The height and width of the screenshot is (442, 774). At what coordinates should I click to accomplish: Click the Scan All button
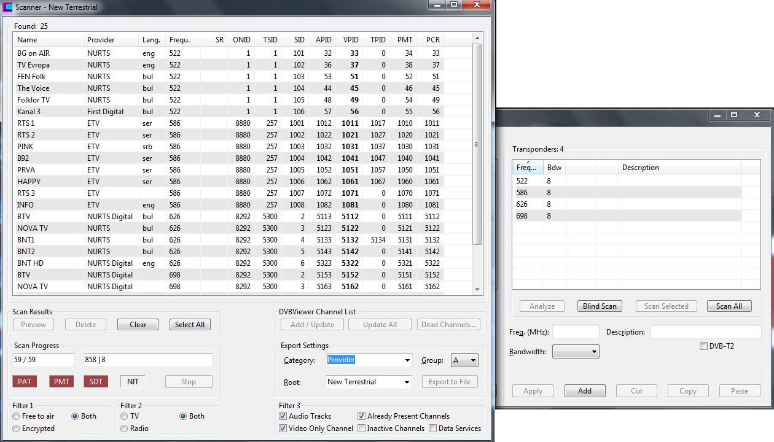729,306
